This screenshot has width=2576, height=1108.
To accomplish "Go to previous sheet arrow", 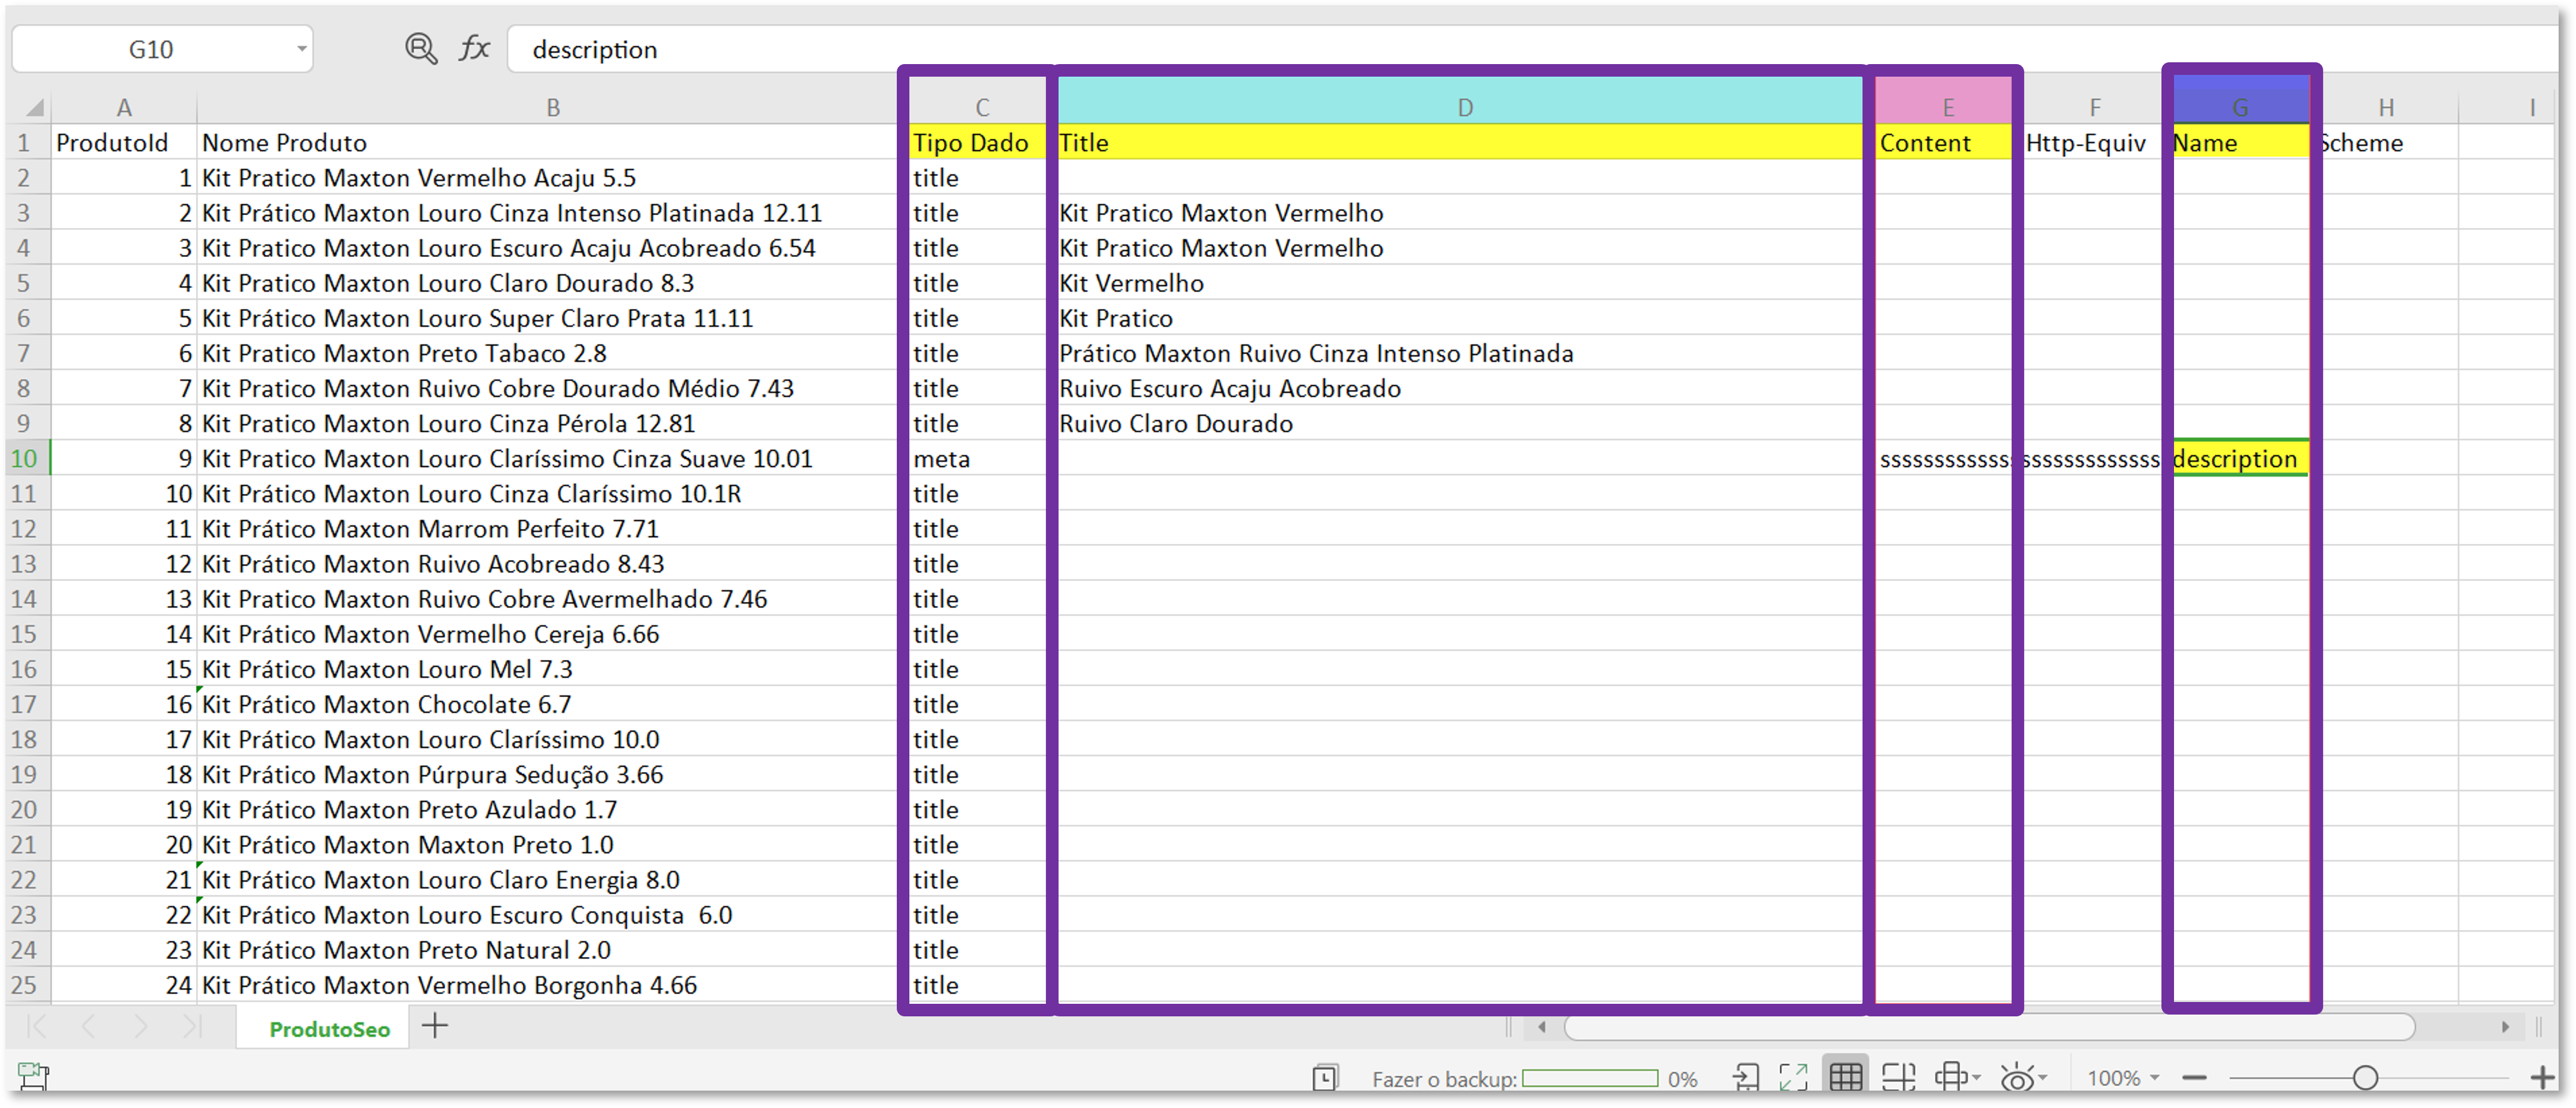I will coord(88,1026).
